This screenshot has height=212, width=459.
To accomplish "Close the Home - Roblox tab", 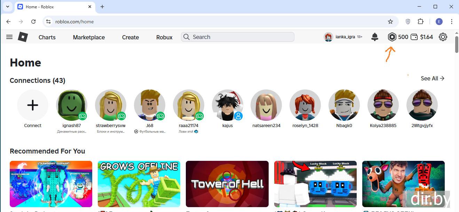I will (90, 7).
